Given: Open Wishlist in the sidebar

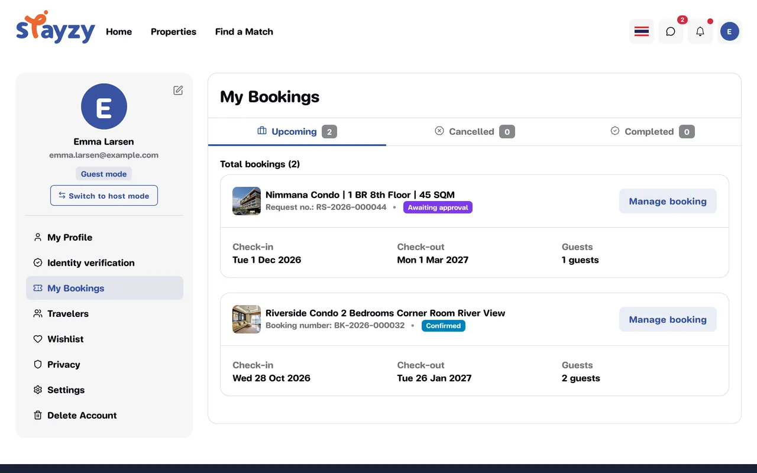Looking at the screenshot, I should pos(105,339).
